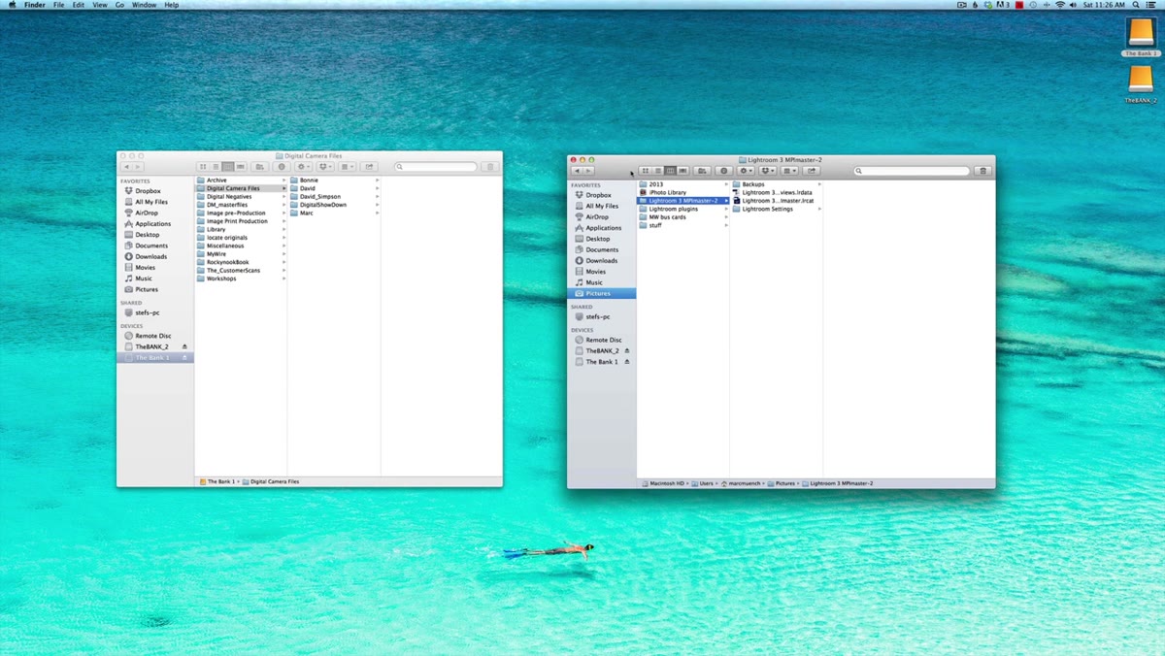The height and width of the screenshot is (656, 1165).
Task: Select cover flow view in Lightroom 3 MPlmaster-2 window
Action: (x=683, y=171)
